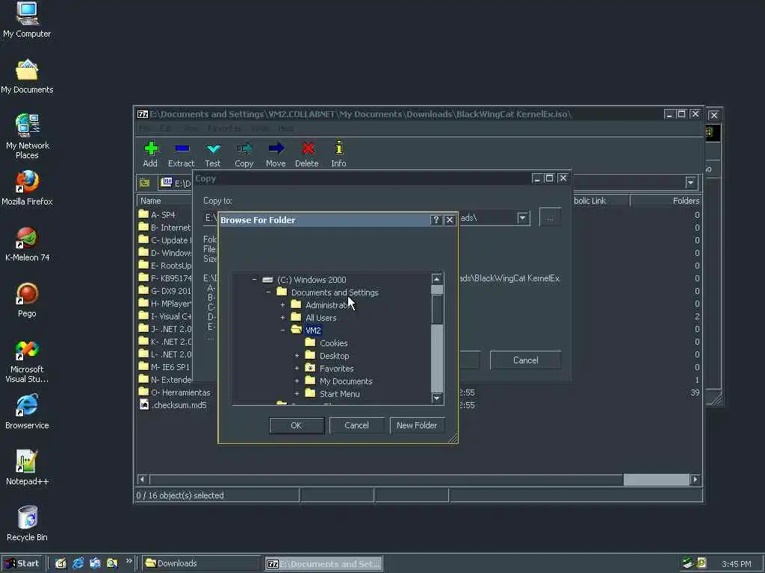
Task: Expand the Start Menu folder node
Action: pyautogui.click(x=297, y=394)
